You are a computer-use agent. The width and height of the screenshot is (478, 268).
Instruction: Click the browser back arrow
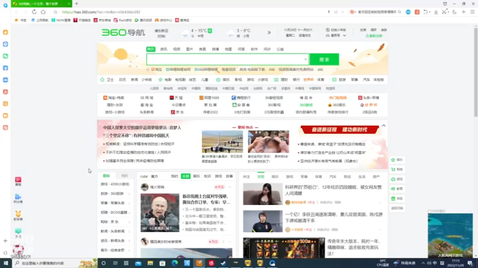point(16,12)
